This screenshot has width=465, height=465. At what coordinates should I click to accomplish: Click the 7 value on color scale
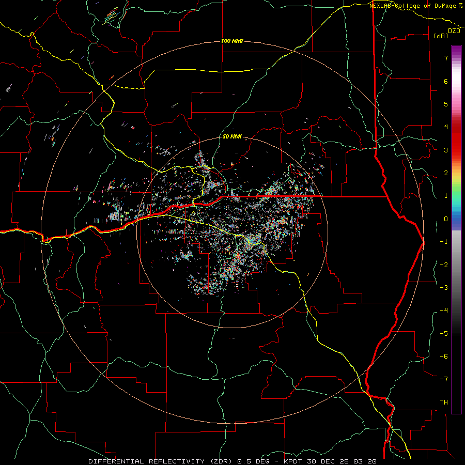(x=446, y=58)
